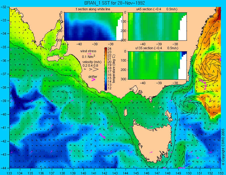Click the -38 latitude axis label
This screenshot has width=226, height=175.
tap(3, 87)
